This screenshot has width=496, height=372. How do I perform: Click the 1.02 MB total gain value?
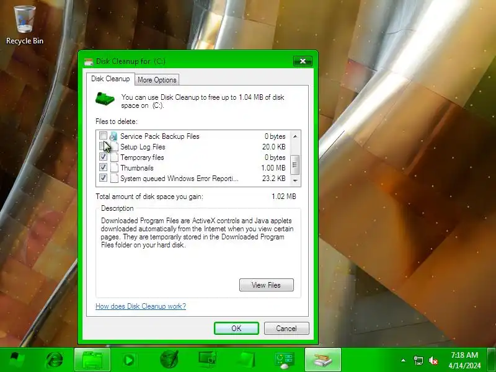pos(284,197)
